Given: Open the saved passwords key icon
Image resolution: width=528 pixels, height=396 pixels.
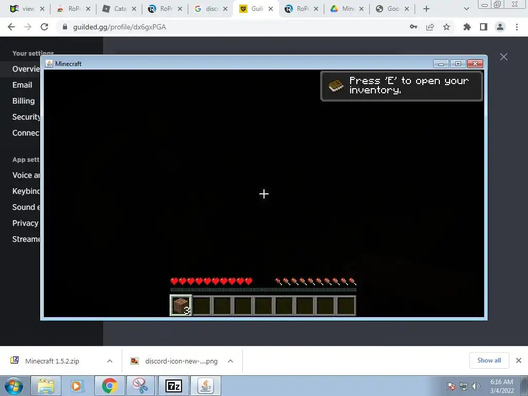Looking at the screenshot, I should coord(414,27).
